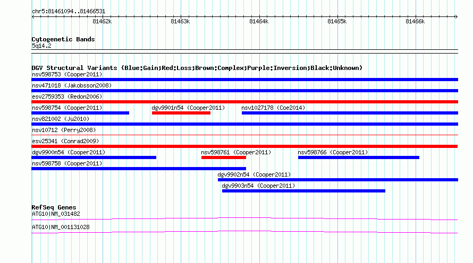Open the Cytogenetic Bands track title
The image size is (473, 263).
pos(63,39)
